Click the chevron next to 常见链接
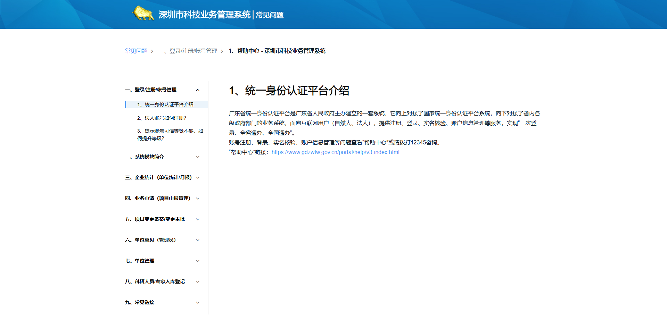This screenshot has height=328, width=667. pos(198,302)
